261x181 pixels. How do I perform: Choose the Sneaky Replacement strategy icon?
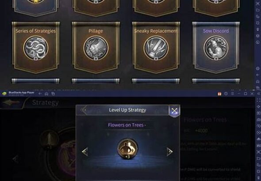(156, 48)
